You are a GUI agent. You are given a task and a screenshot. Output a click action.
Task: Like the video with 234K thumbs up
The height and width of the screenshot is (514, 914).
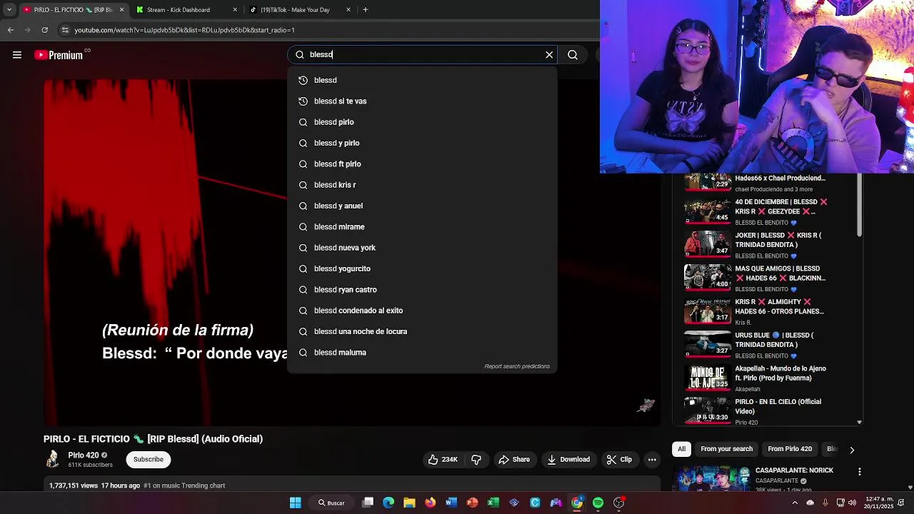pyautogui.click(x=443, y=460)
